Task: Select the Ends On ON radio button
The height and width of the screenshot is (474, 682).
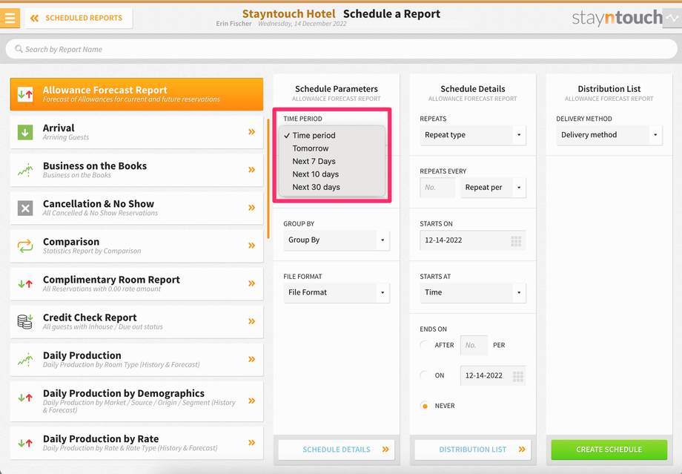Action: coord(425,375)
